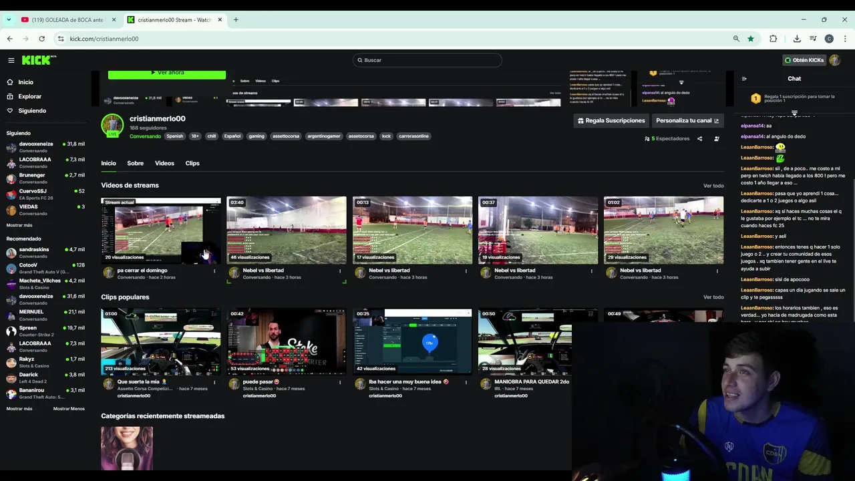Screen dimensions: 855x481
Task: Open recently streamed category thumbnail
Action: coord(127,448)
